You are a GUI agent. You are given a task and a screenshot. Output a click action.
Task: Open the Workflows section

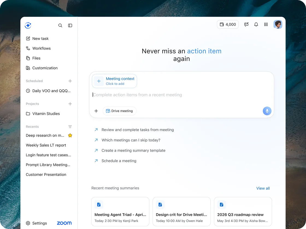(x=38, y=48)
